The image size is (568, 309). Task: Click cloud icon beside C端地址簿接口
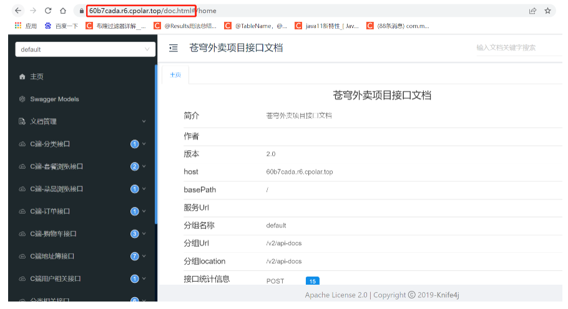pyautogui.click(x=22, y=256)
